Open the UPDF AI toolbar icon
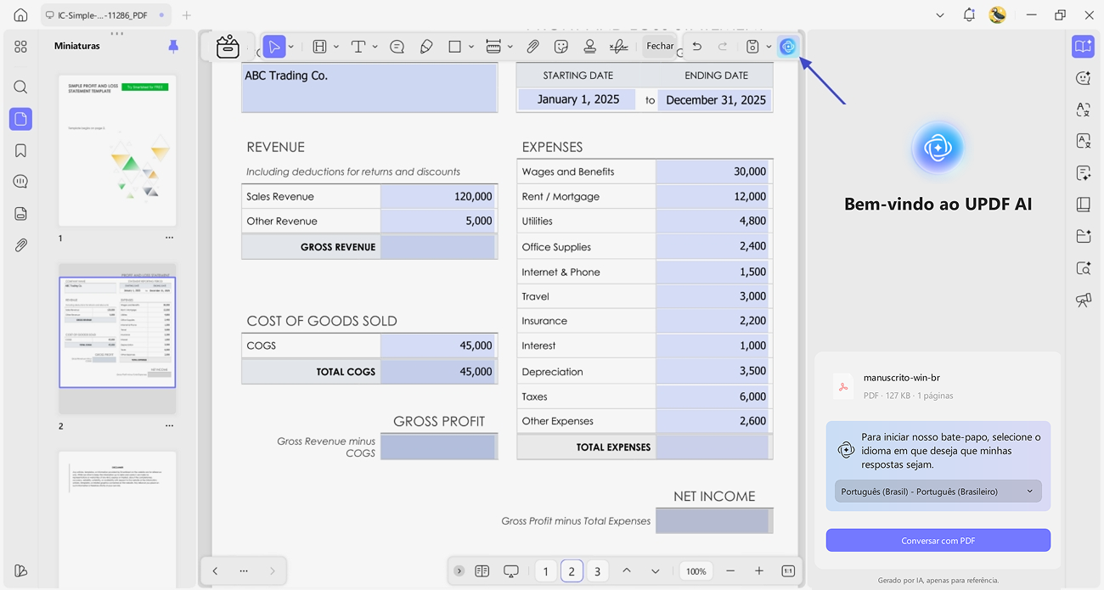The height and width of the screenshot is (590, 1104). click(787, 47)
